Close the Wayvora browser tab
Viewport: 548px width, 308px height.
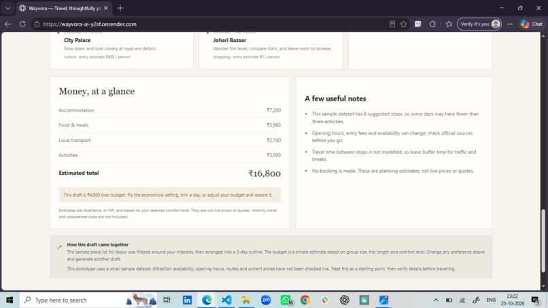[106, 8]
